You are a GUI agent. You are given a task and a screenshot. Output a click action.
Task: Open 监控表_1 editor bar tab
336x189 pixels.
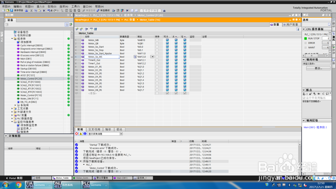(x=143, y=178)
